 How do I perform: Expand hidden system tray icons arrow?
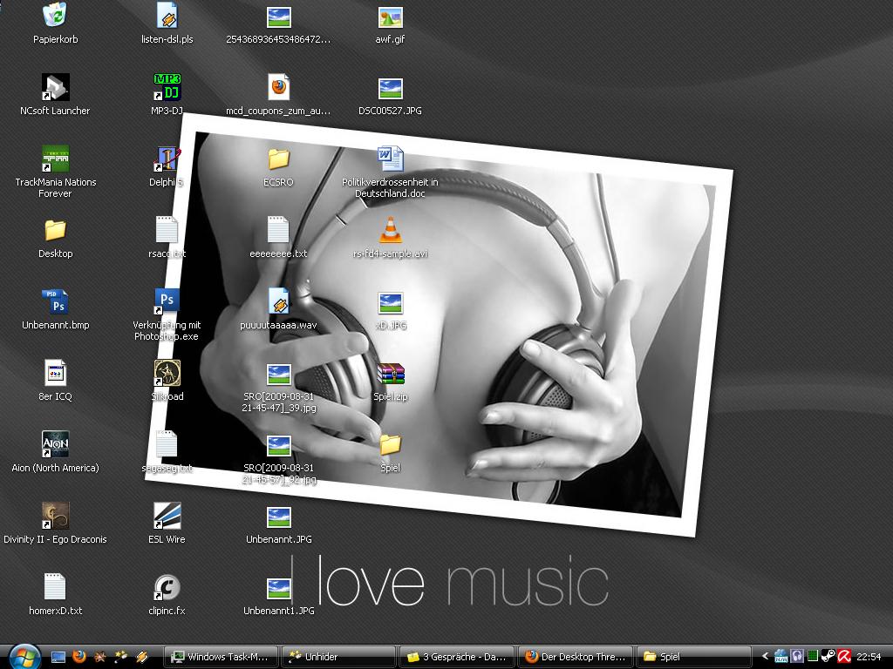[766, 657]
